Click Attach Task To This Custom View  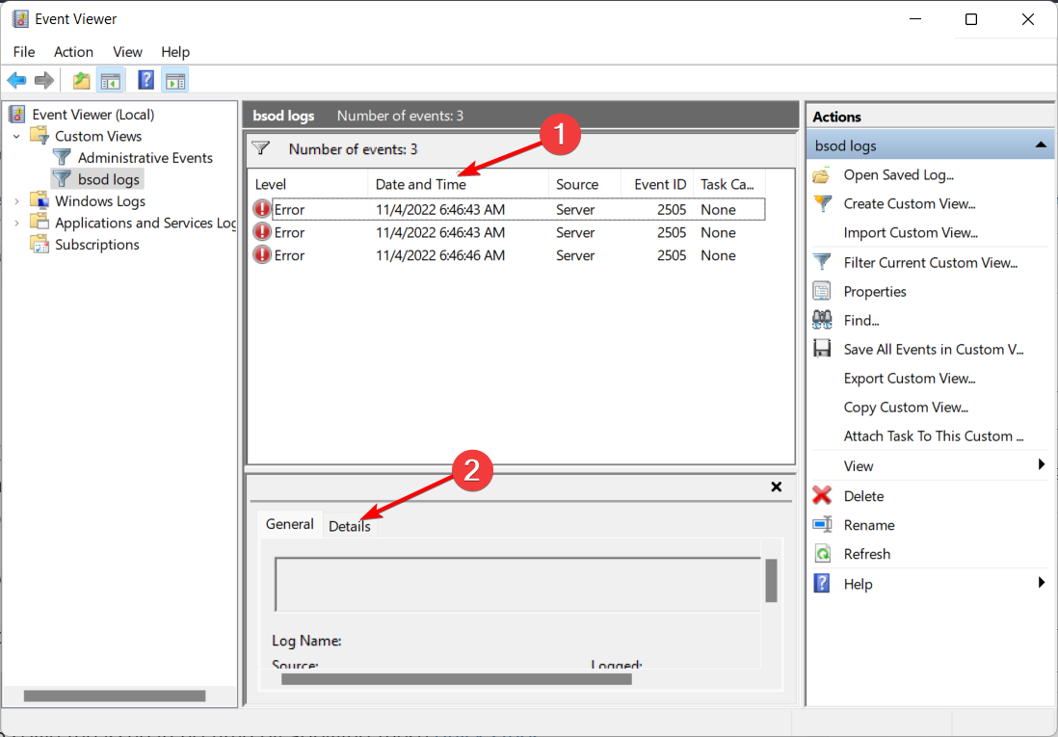933,436
